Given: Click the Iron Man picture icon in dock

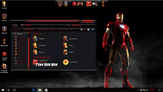Looking at the screenshot, I should pos(94,4).
